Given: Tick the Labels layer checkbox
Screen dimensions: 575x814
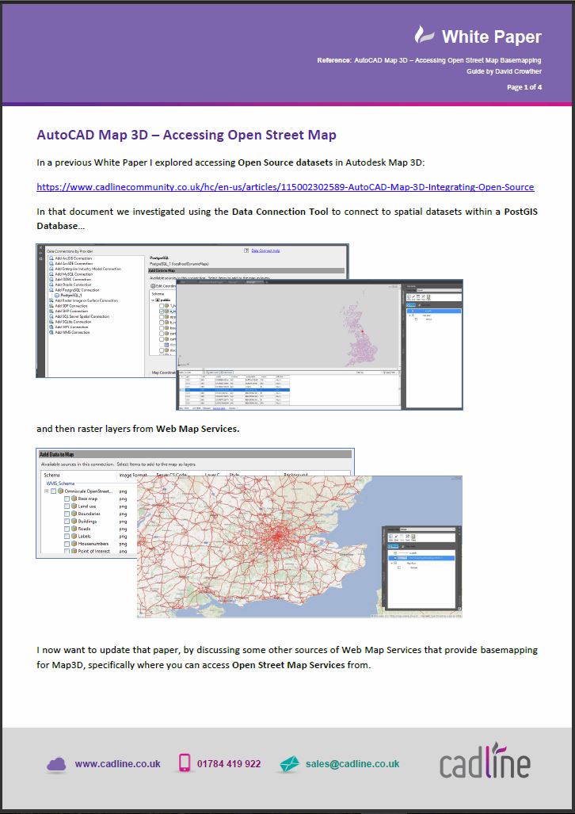Looking at the screenshot, I should point(67,537).
